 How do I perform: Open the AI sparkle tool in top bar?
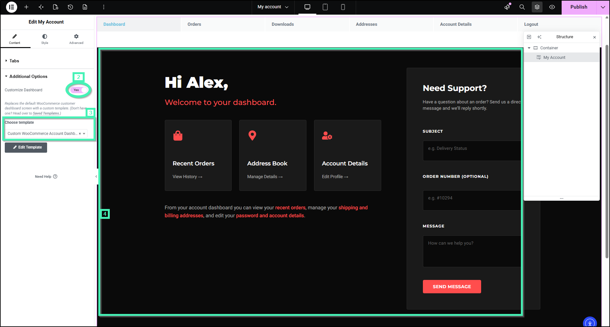[41, 7]
